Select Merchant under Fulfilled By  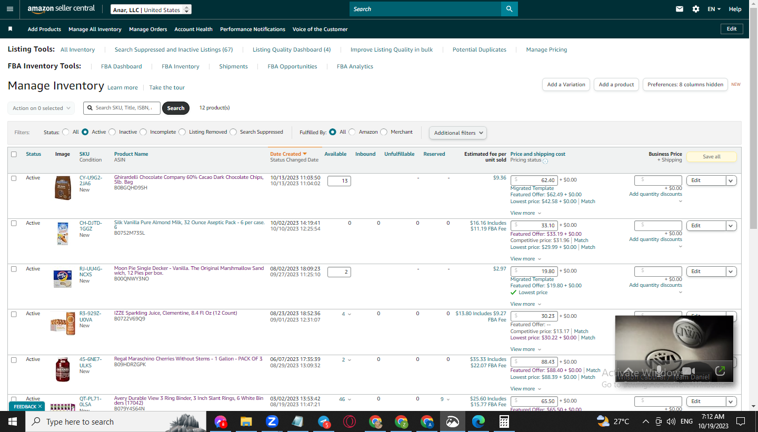coord(384,132)
